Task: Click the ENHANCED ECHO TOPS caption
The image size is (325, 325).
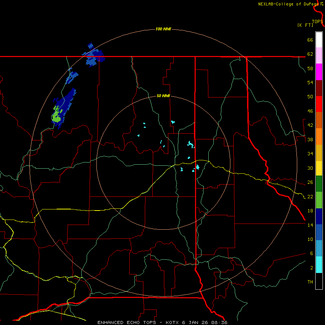Action: (126, 322)
